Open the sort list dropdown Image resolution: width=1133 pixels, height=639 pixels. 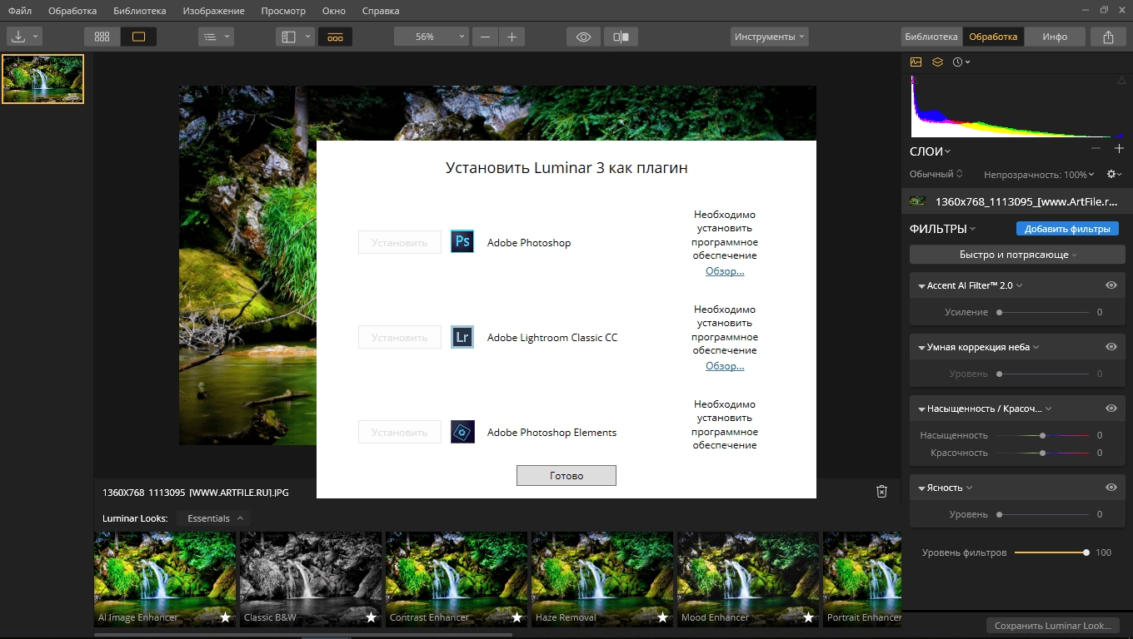pyautogui.click(x=216, y=37)
